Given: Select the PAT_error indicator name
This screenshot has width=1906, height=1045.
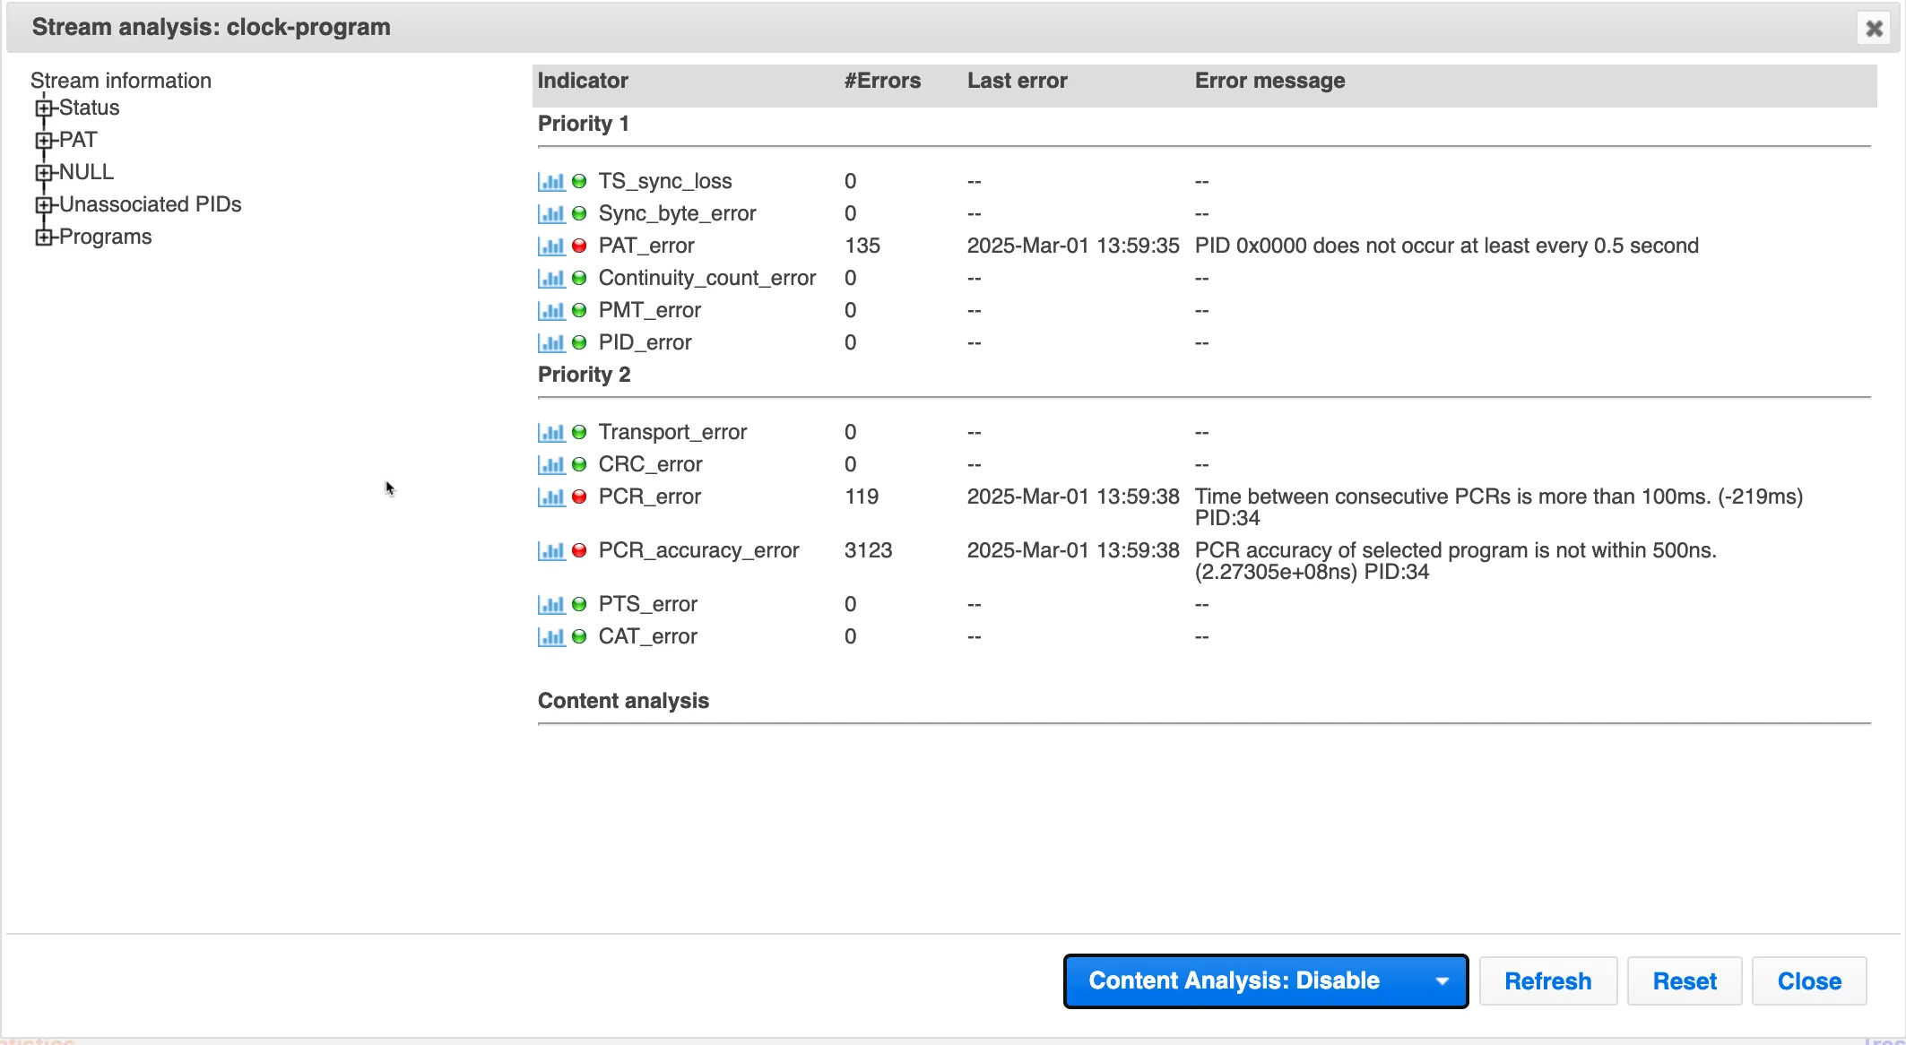Looking at the screenshot, I should tap(646, 246).
